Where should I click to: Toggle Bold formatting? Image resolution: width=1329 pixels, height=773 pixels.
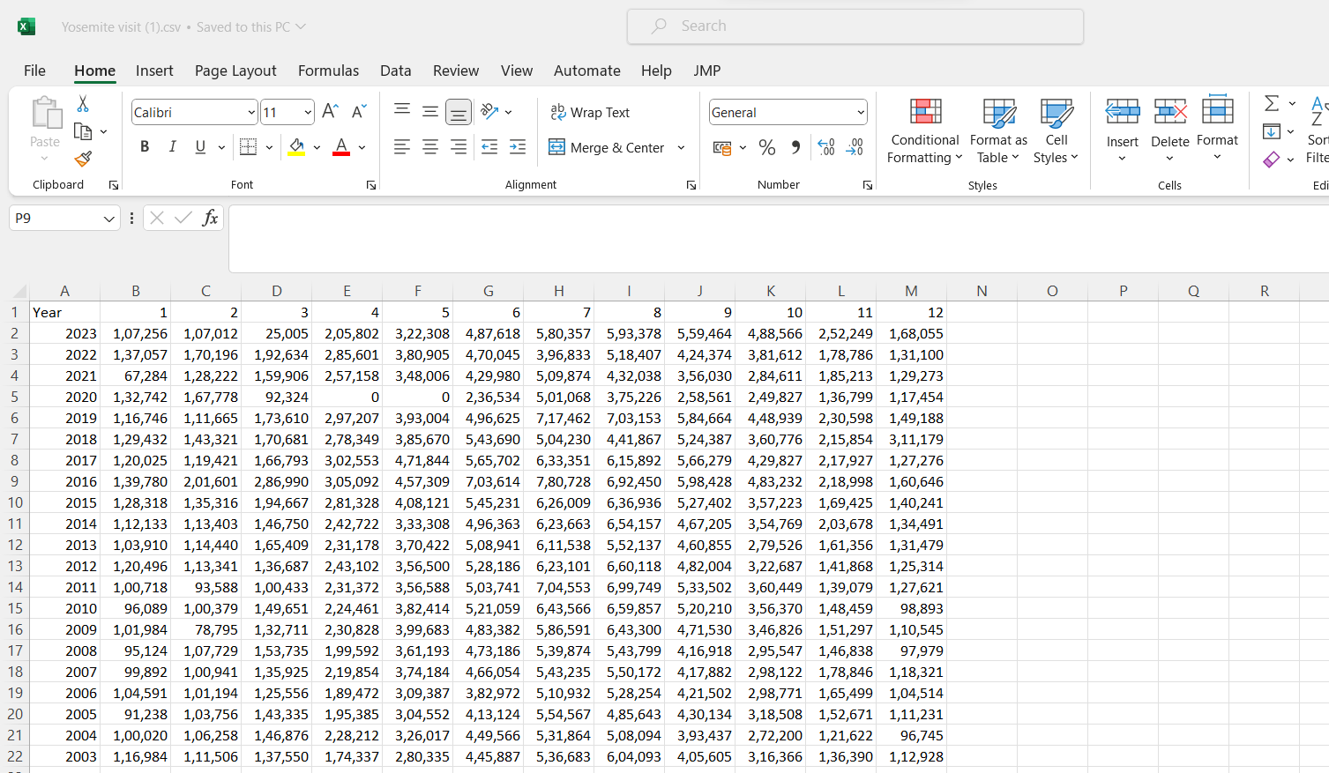[145, 146]
